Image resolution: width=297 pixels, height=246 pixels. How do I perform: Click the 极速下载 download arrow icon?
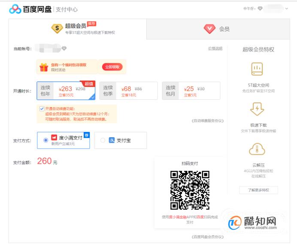pyautogui.click(x=257, y=109)
